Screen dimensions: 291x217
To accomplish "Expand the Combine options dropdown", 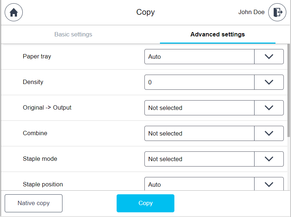I will (269, 133).
